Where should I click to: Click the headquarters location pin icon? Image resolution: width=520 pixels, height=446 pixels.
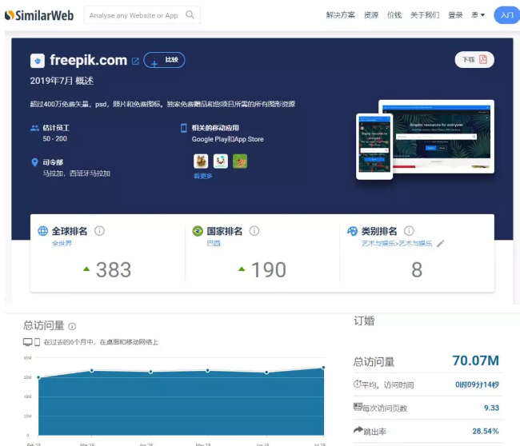[x=34, y=162]
